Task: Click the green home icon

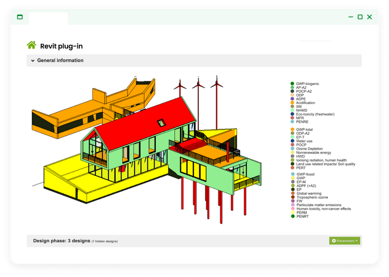Action: click(32, 45)
